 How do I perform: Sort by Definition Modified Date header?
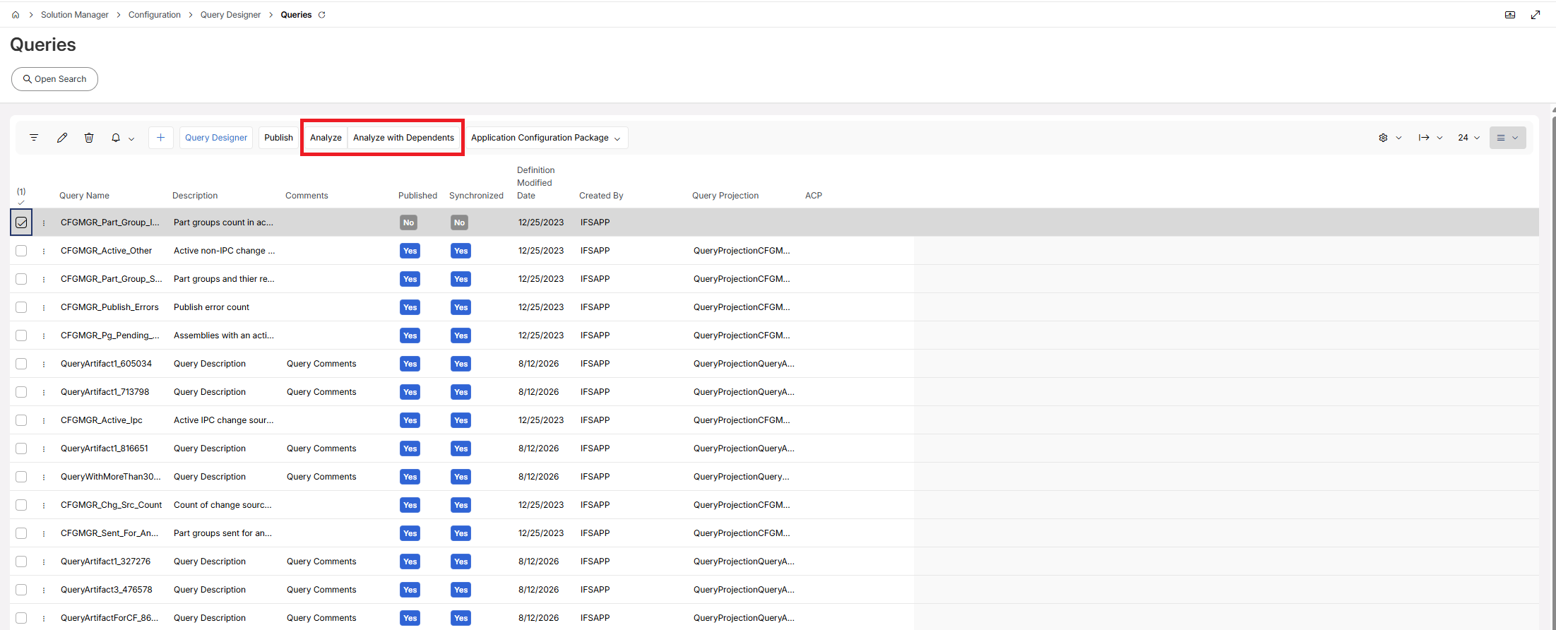click(536, 183)
